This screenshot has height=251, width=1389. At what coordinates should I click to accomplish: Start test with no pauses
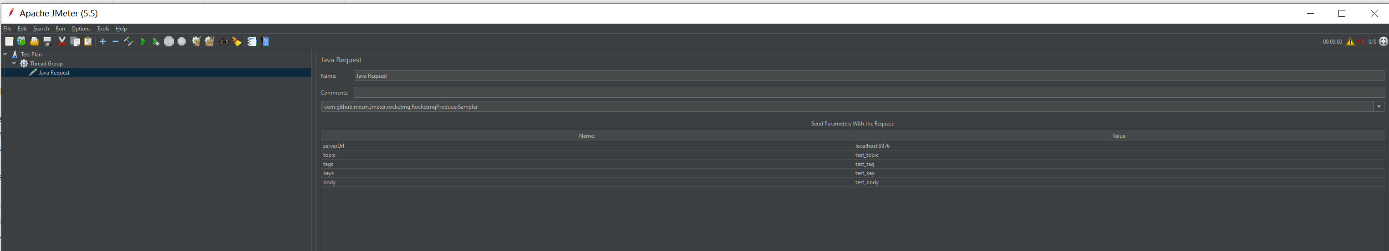[156, 41]
